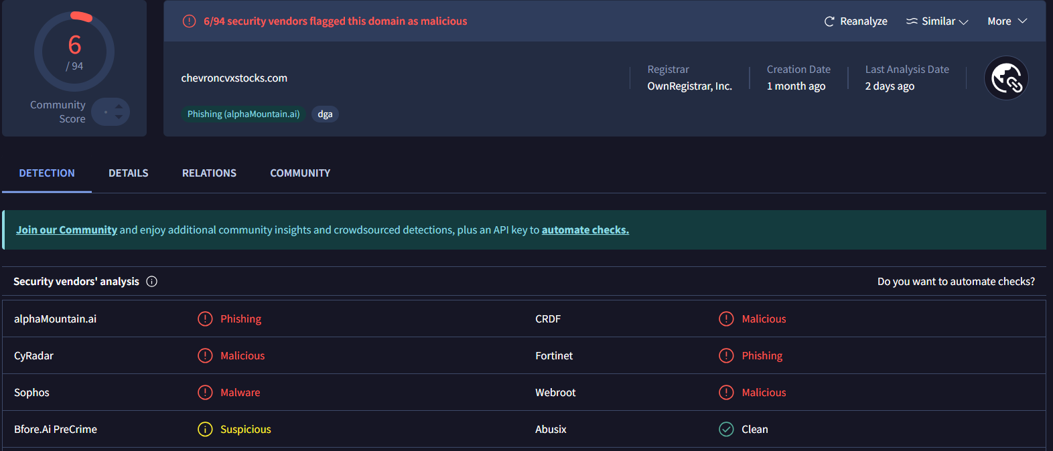Click the Sophos Malware warning icon
Screen dimensions: 1053x451
pyautogui.click(x=205, y=393)
